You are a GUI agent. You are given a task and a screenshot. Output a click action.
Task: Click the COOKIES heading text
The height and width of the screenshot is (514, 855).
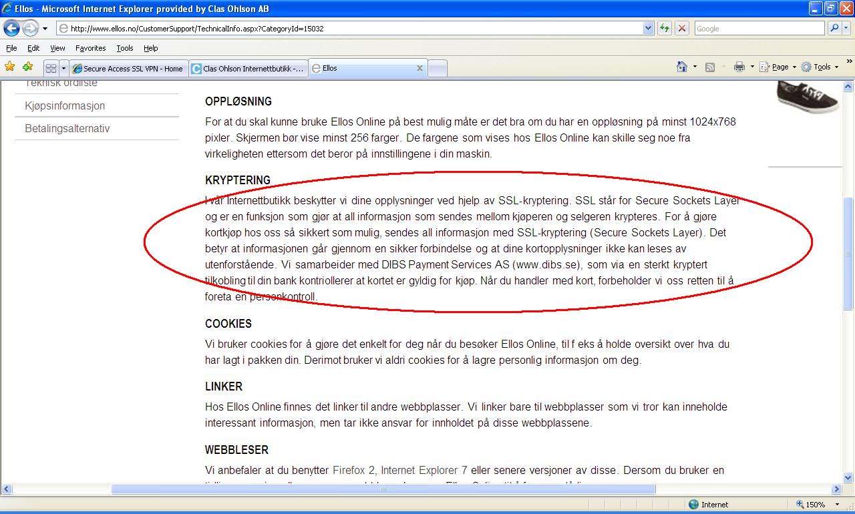228,324
